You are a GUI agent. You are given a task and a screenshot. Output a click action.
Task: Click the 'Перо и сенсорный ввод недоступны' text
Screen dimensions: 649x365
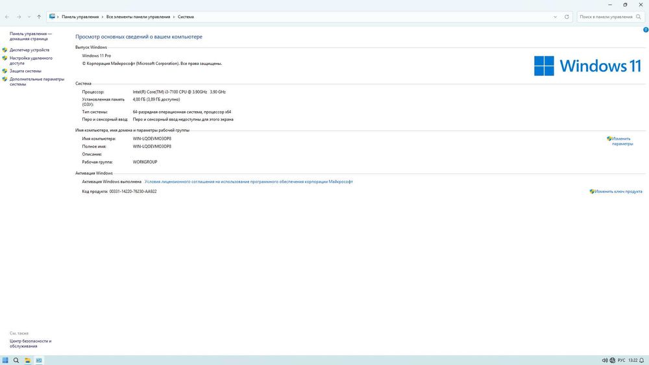[x=183, y=120]
